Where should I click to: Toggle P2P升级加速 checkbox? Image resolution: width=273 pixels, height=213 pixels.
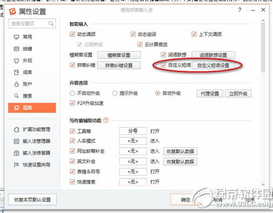72,103
